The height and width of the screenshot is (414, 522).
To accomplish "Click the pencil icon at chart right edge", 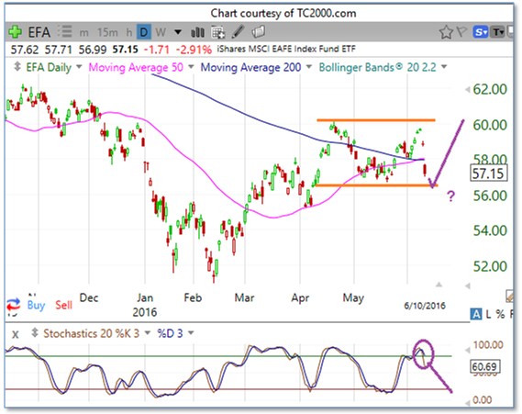I will (510, 296).
